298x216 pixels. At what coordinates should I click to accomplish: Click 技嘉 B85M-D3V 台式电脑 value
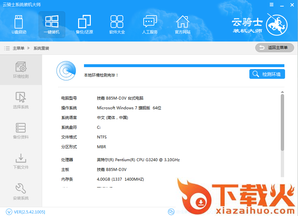(120, 98)
